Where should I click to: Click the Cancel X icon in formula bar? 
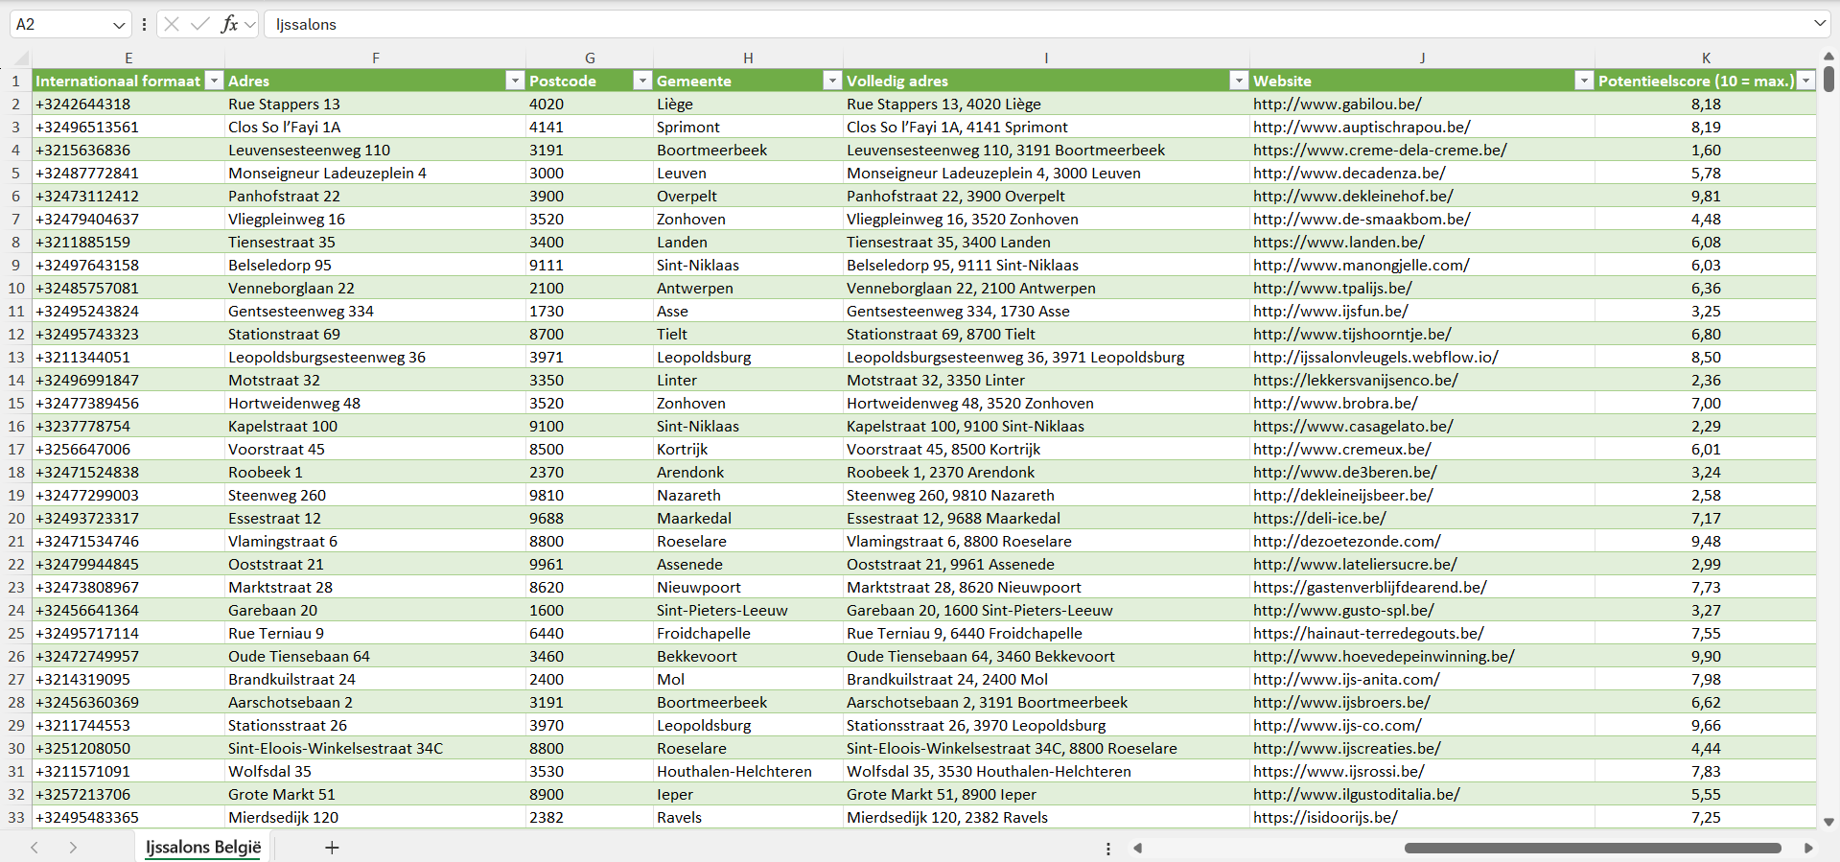coord(172,24)
